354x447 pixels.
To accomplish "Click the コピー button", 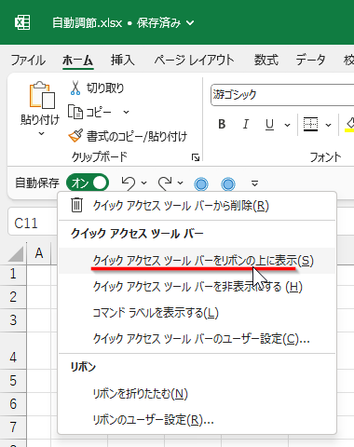I will [x=90, y=112].
